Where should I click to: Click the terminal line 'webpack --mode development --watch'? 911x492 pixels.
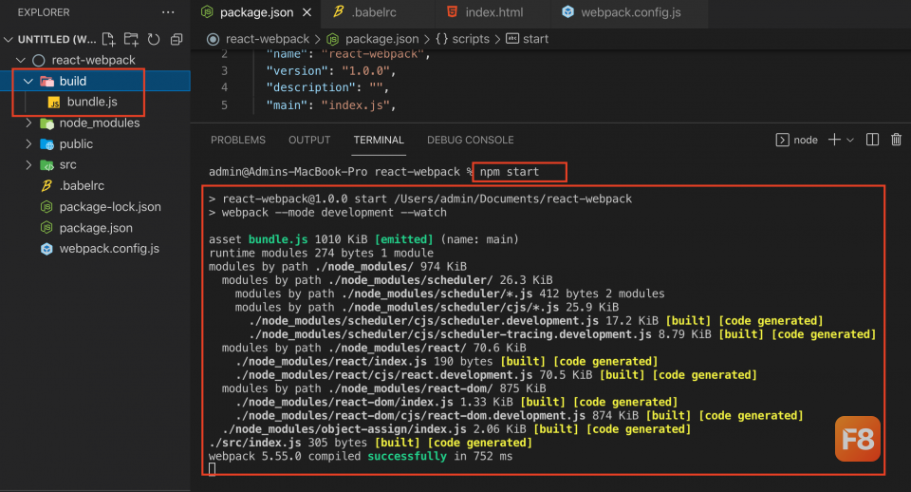(x=334, y=213)
